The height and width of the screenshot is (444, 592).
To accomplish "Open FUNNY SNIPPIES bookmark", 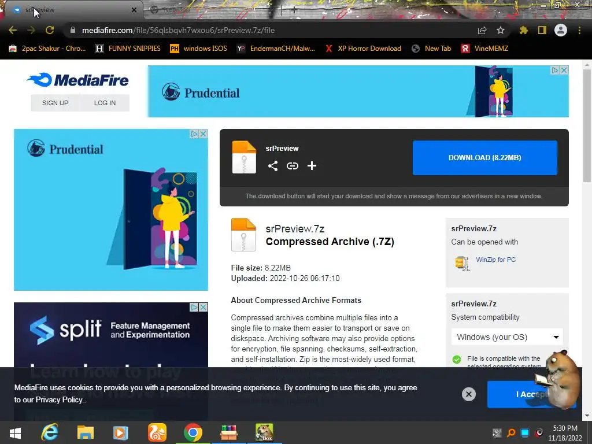I will point(128,49).
